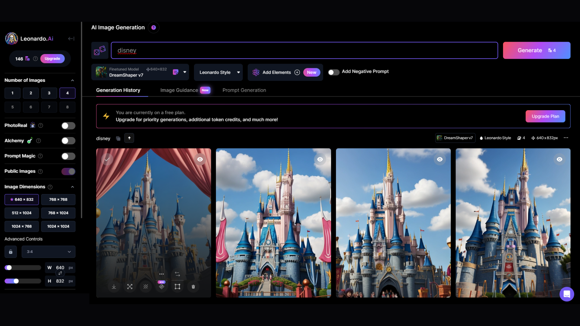Open the chat support bubble
This screenshot has width=580, height=326.
[x=566, y=294]
